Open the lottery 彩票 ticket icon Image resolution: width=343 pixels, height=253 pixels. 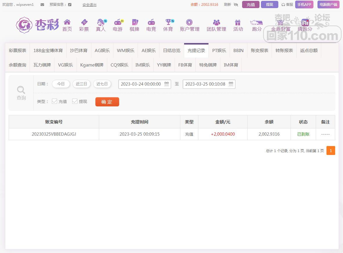84,22
